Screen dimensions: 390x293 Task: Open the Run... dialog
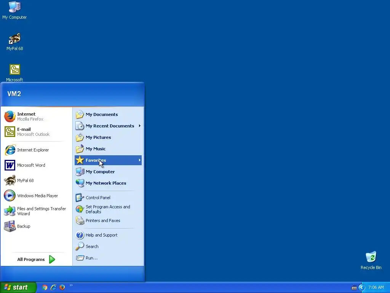(x=108, y=258)
